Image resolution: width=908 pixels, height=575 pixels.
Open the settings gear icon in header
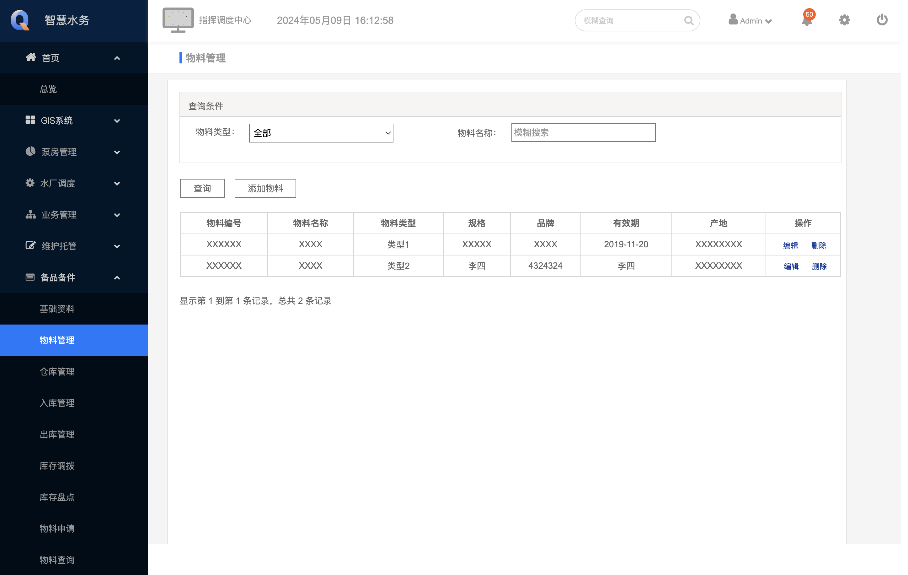pos(844,20)
